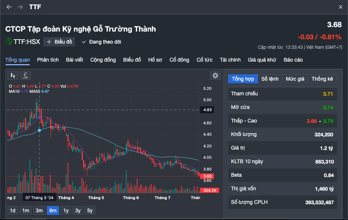Set chart range to 3y
The image size is (348, 220).
point(78,210)
